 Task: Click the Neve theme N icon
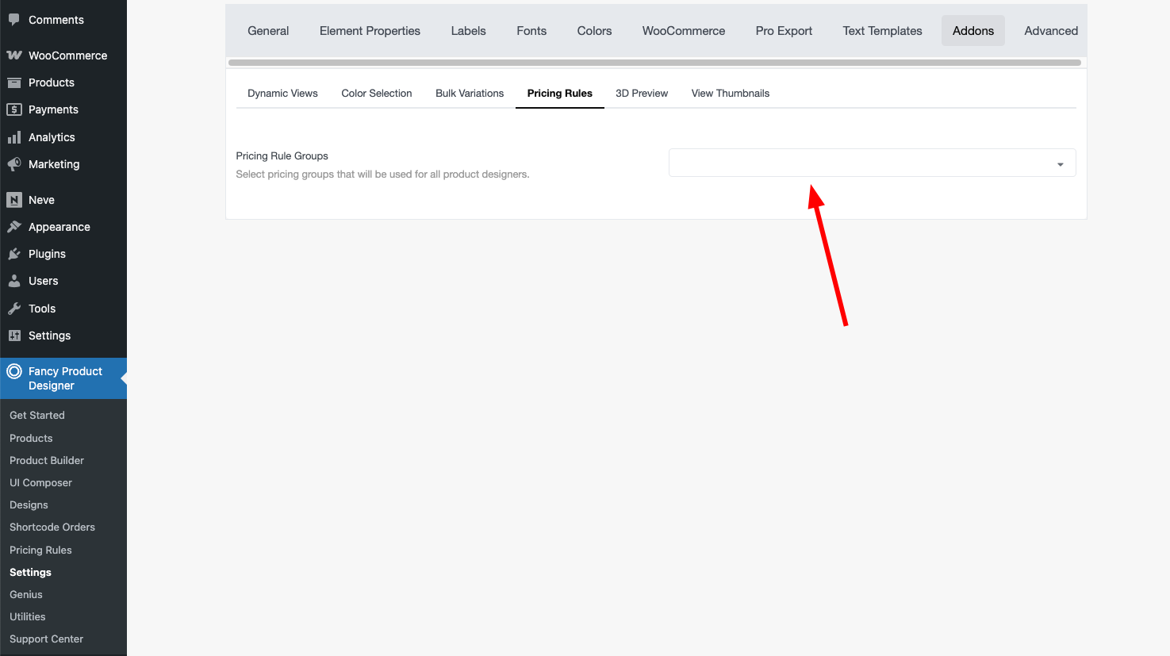13,200
